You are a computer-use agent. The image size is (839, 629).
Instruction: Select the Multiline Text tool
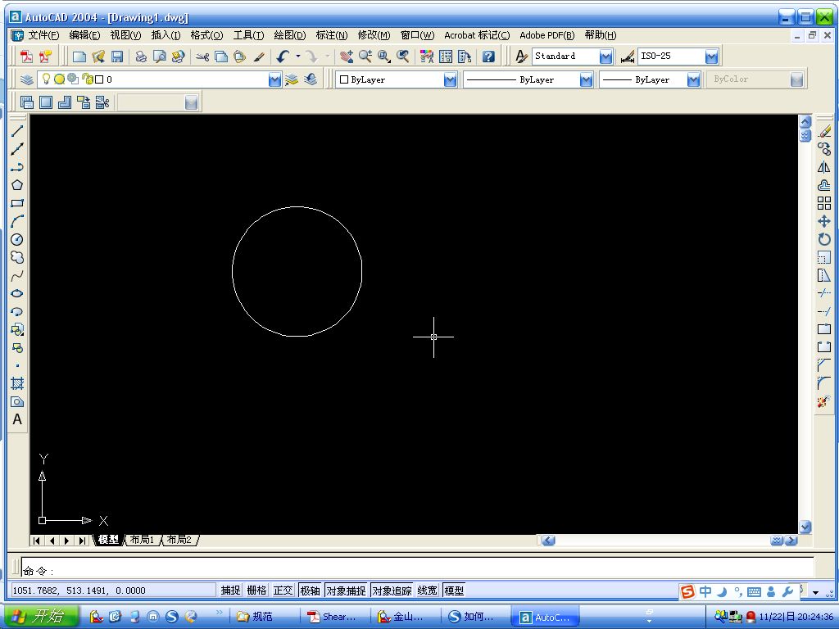[17, 420]
